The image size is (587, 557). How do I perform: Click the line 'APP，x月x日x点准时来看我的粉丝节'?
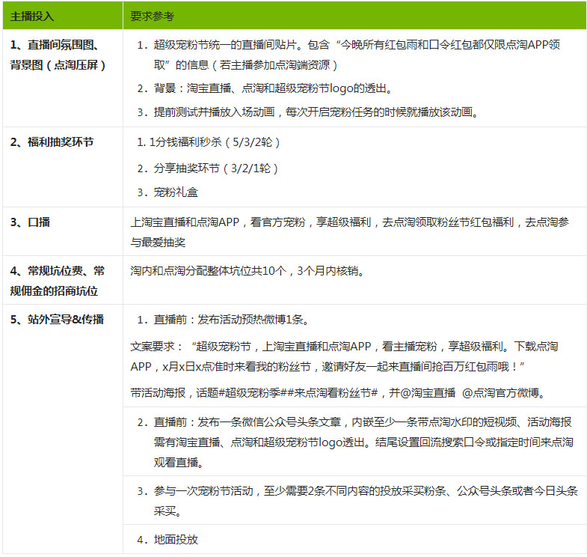tap(328, 367)
